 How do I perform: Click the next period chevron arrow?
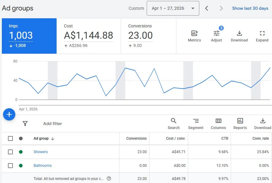(221, 8)
